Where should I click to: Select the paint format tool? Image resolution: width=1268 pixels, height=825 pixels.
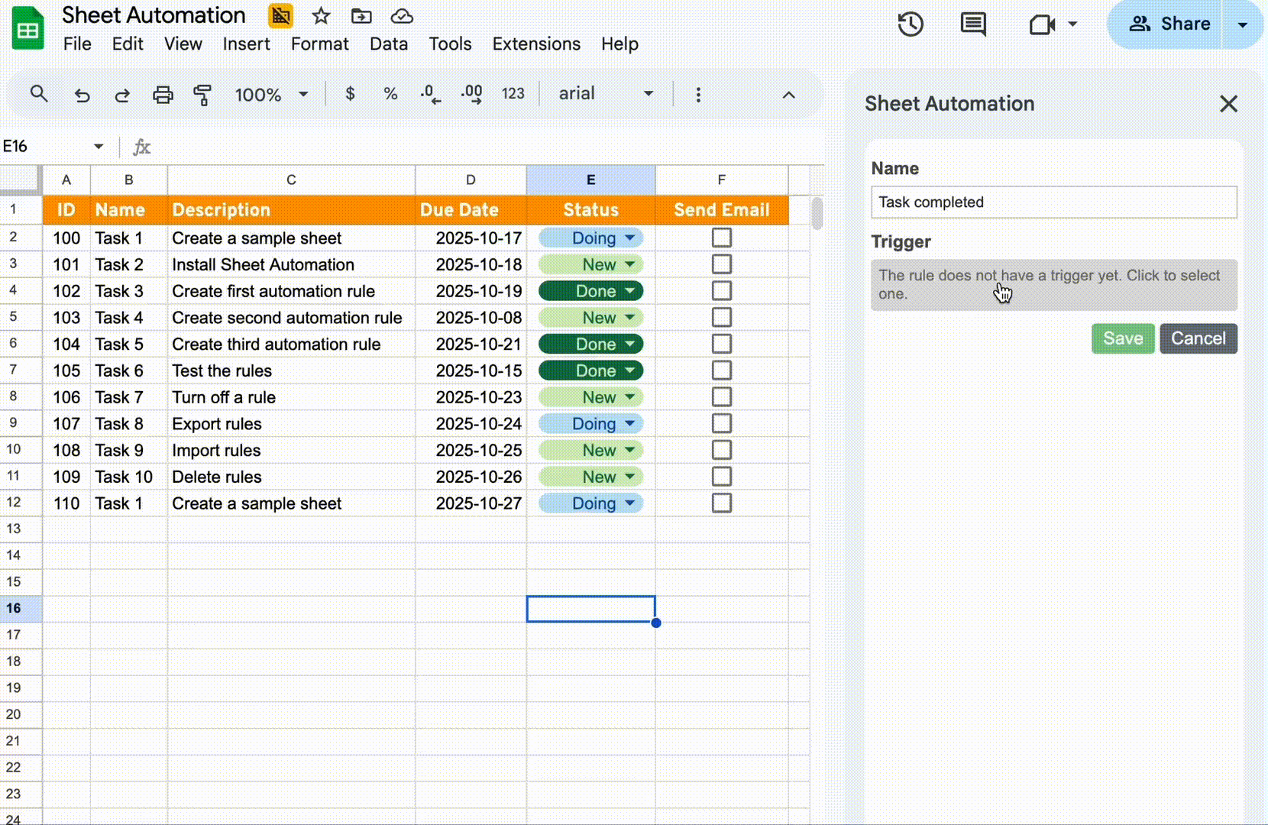pos(202,95)
